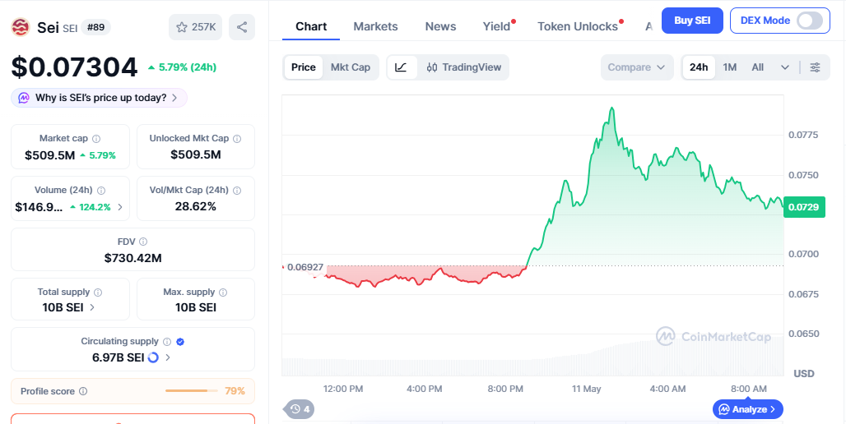Open the share icon button
846x424 pixels.
coord(242,27)
